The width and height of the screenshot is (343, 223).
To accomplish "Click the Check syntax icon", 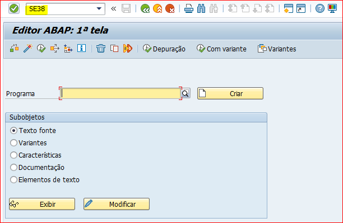I will (x=15, y=49).
